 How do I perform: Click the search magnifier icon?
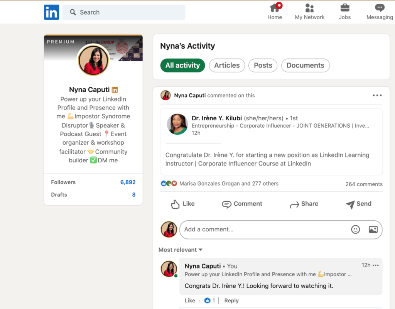point(73,12)
